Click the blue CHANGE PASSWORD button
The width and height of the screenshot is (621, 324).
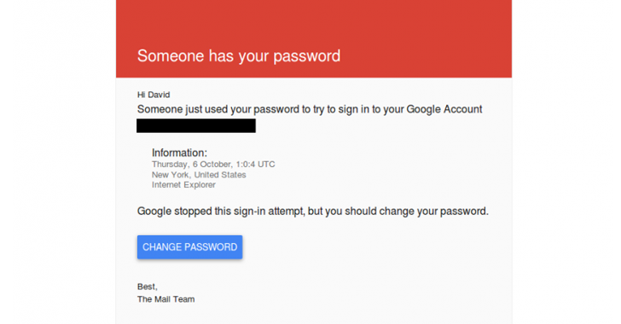[x=189, y=247]
